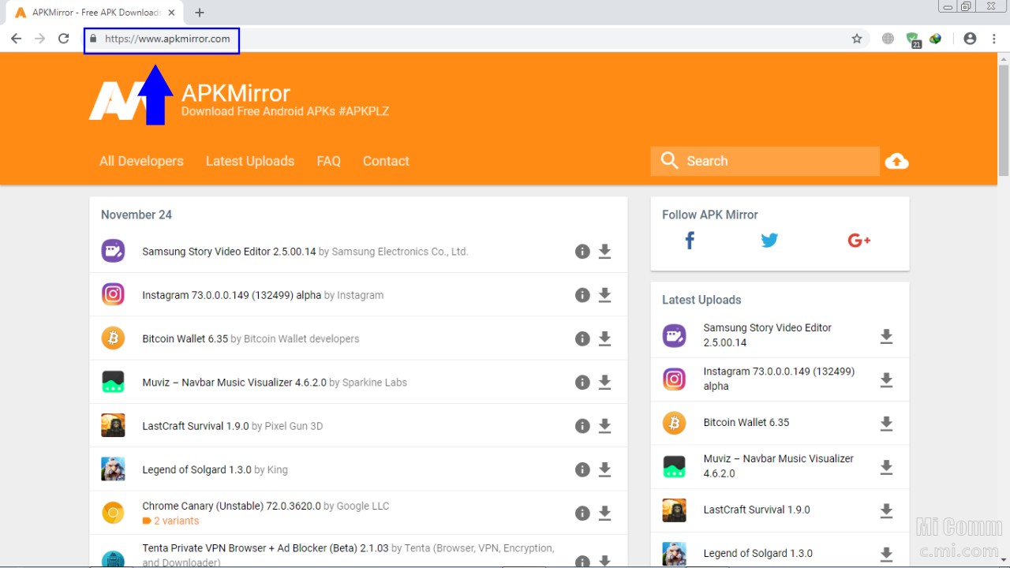Download Samsung Story Video Editor 2.5.00.14 from main list

click(x=604, y=252)
